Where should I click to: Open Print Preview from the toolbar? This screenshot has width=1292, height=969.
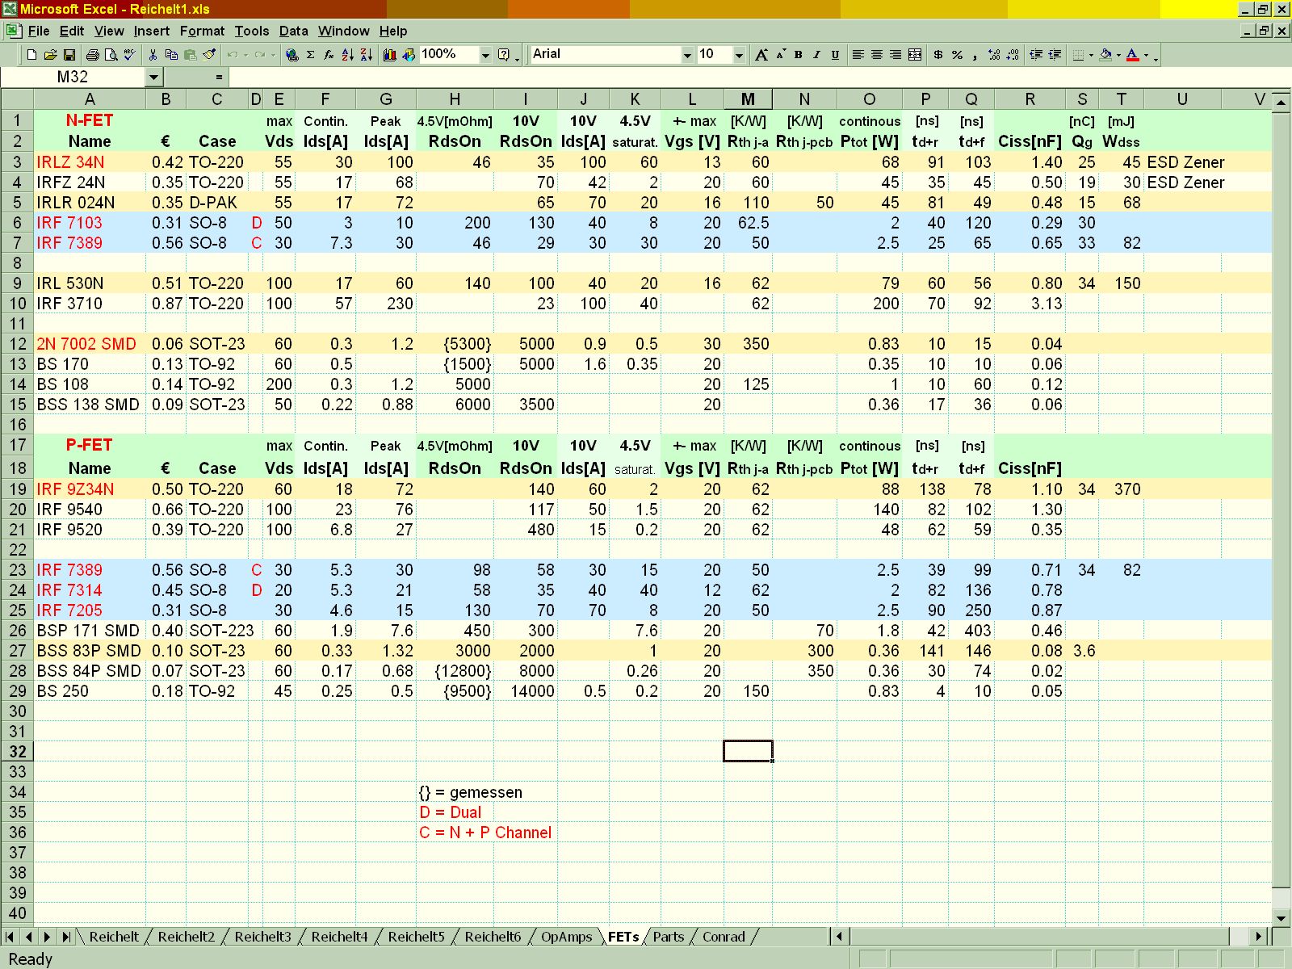tap(111, 55)
